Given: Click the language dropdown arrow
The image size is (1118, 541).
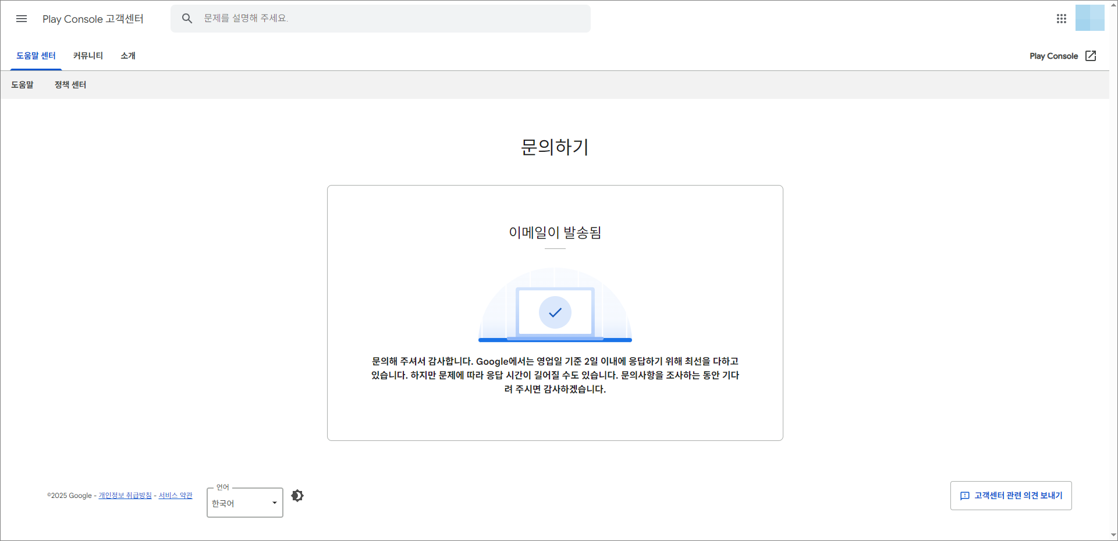Looking at the screenshot, I should click(275, 503).
